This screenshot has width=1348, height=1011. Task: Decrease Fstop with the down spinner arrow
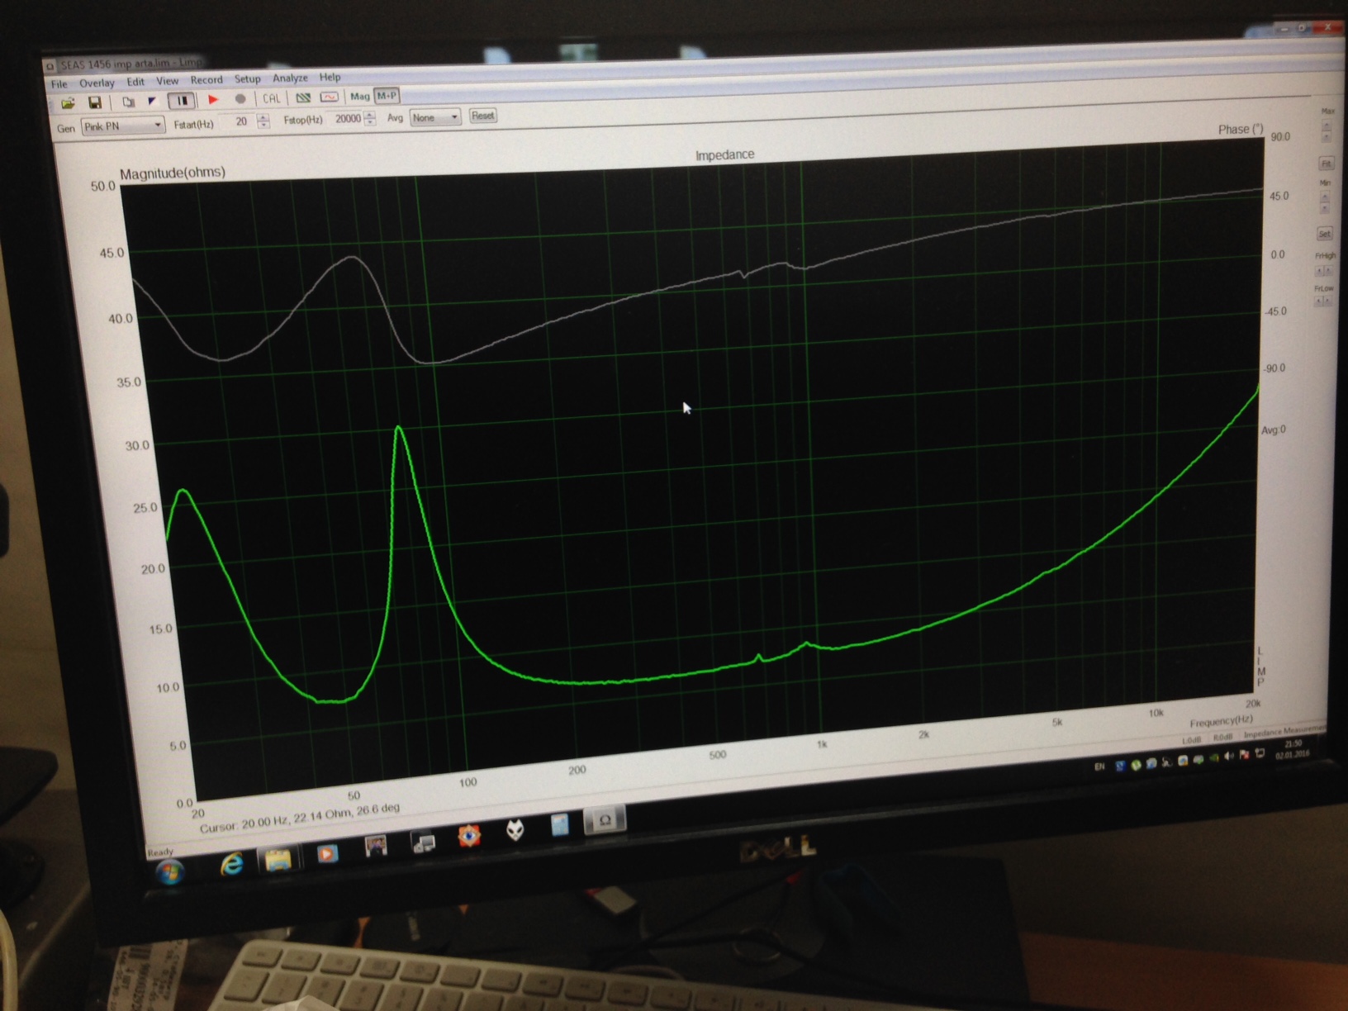370,123
